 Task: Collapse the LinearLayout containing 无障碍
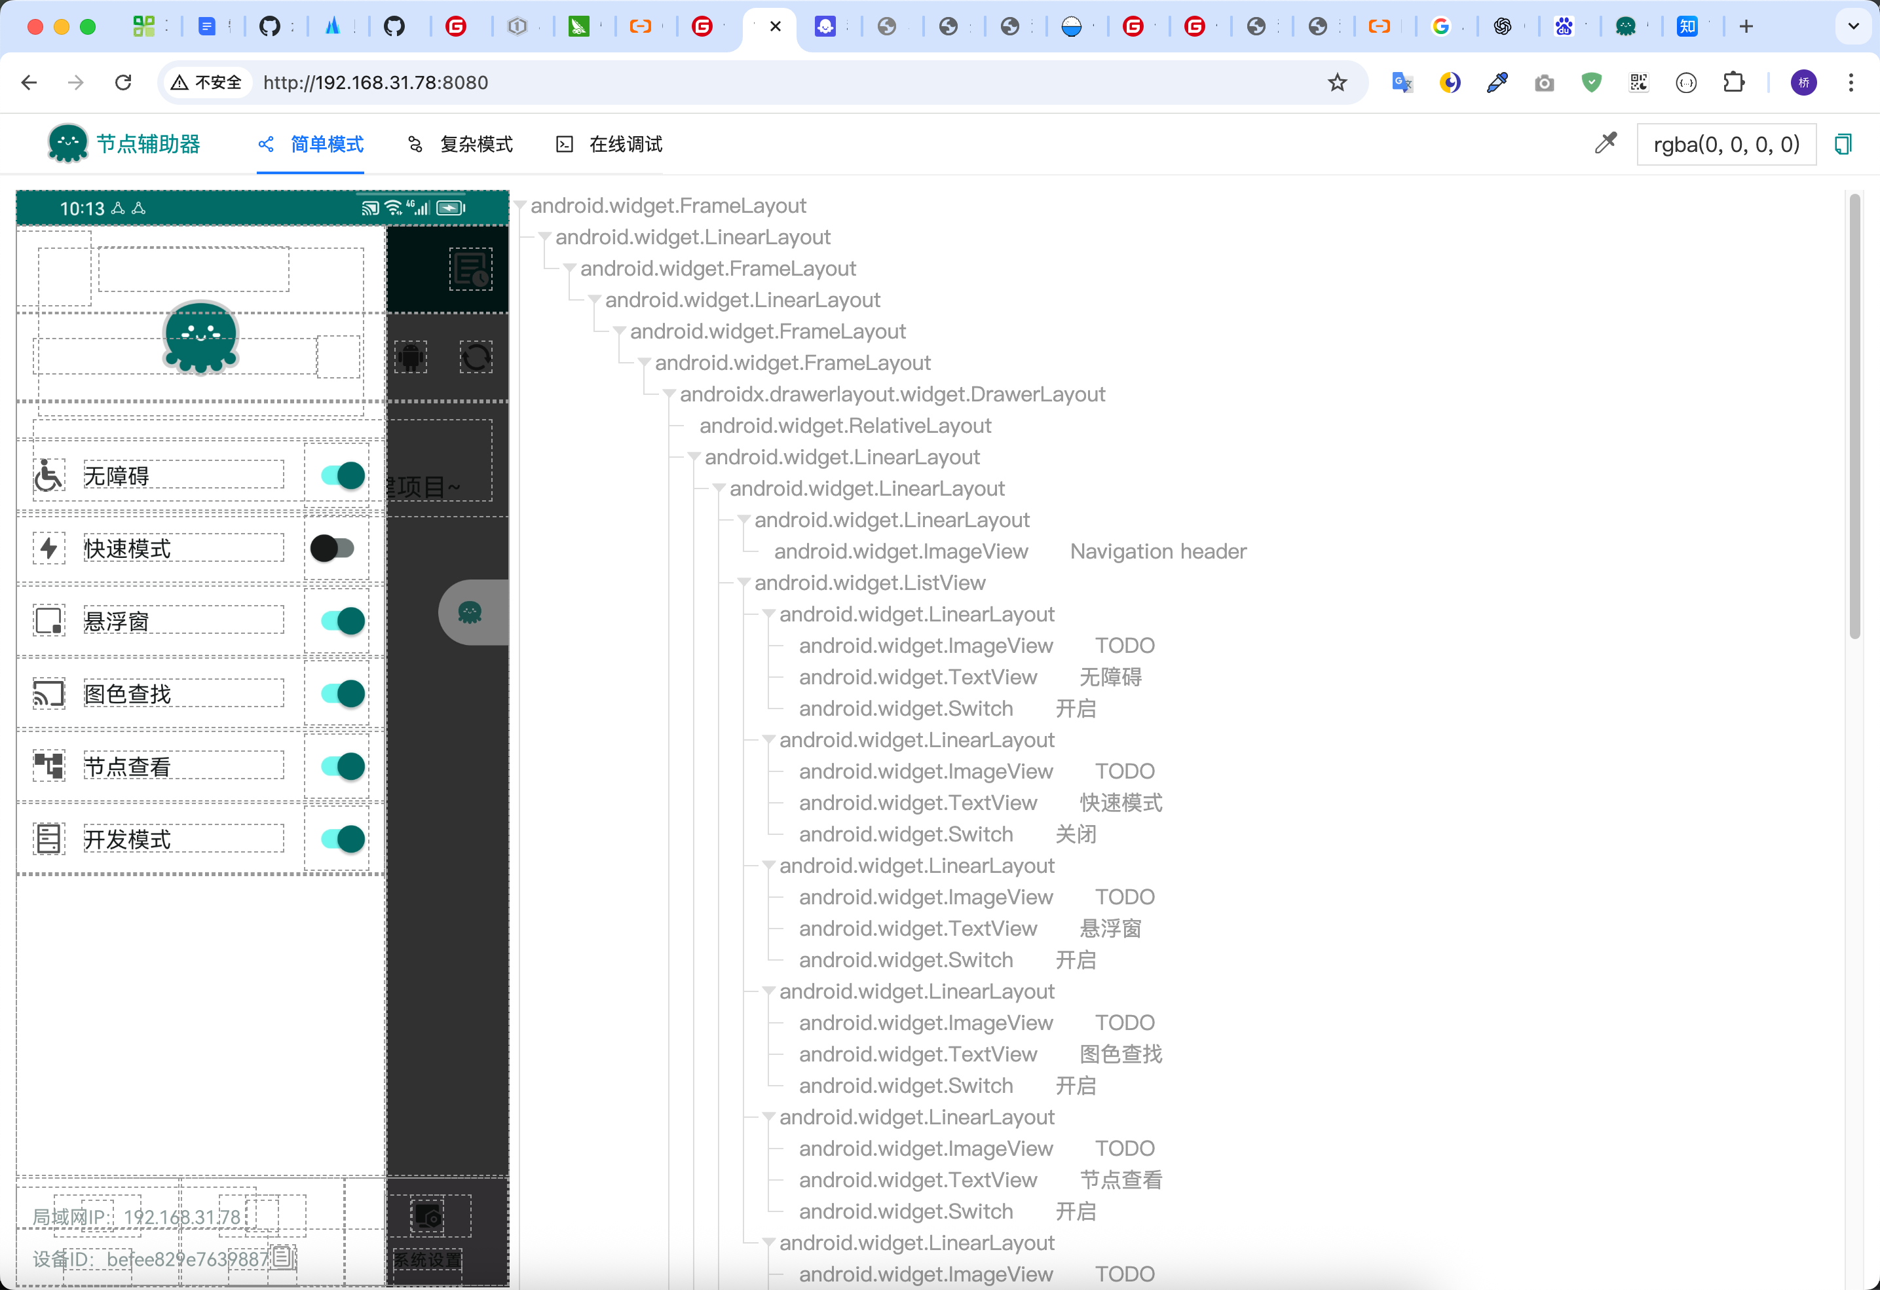(769, 615)
